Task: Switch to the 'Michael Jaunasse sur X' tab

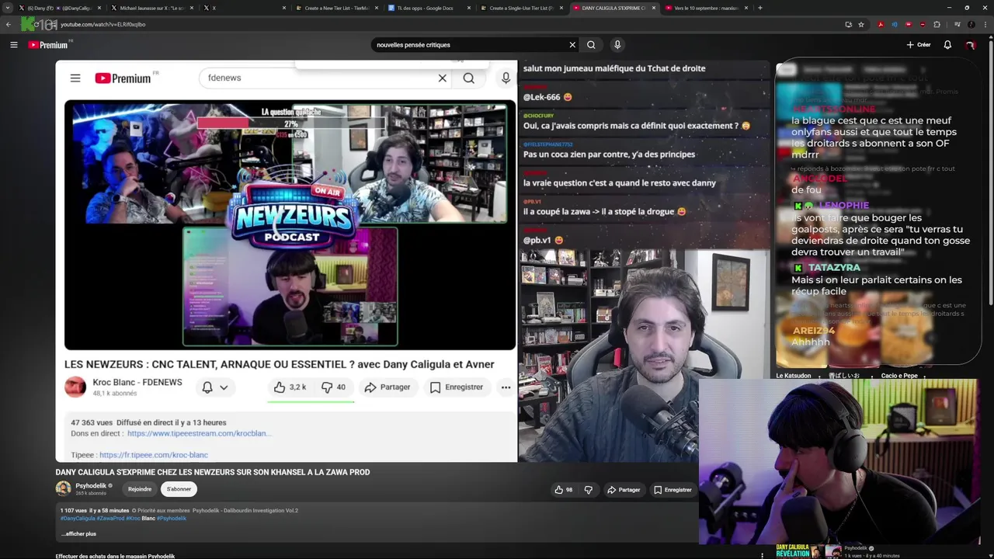Action: tap(152, 8)
